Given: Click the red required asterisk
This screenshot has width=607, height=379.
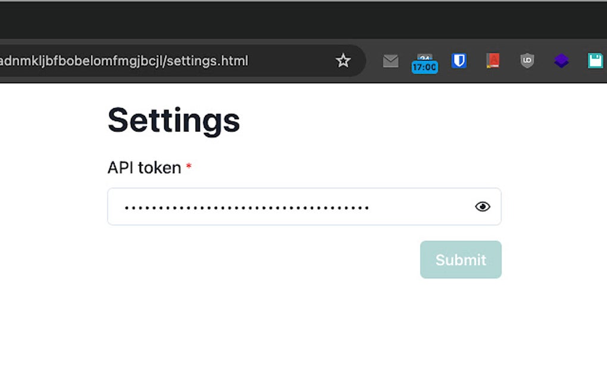Looking at the screenshot, I should (189, 168).
